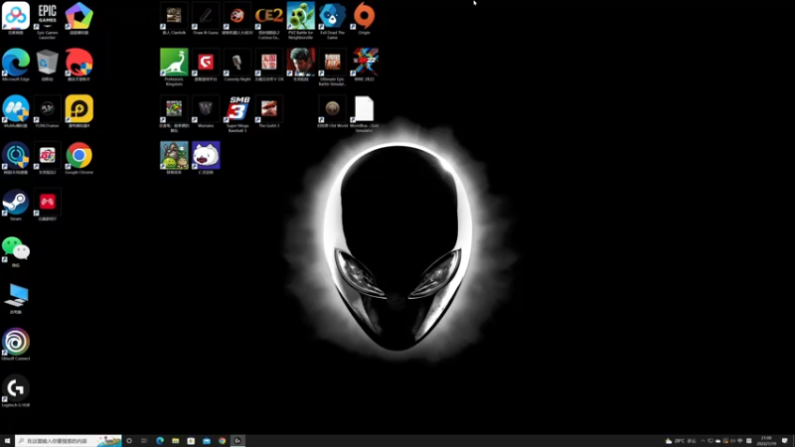Open the Baidu Netdisk cloud icon
This screenshot has width=795, height=447.
click(16, 16)
